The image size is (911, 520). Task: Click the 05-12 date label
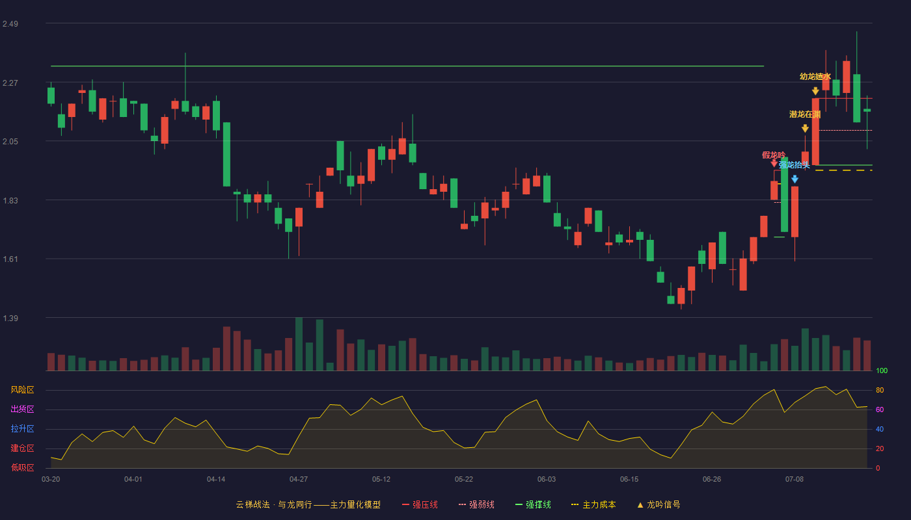pos(381,479)
